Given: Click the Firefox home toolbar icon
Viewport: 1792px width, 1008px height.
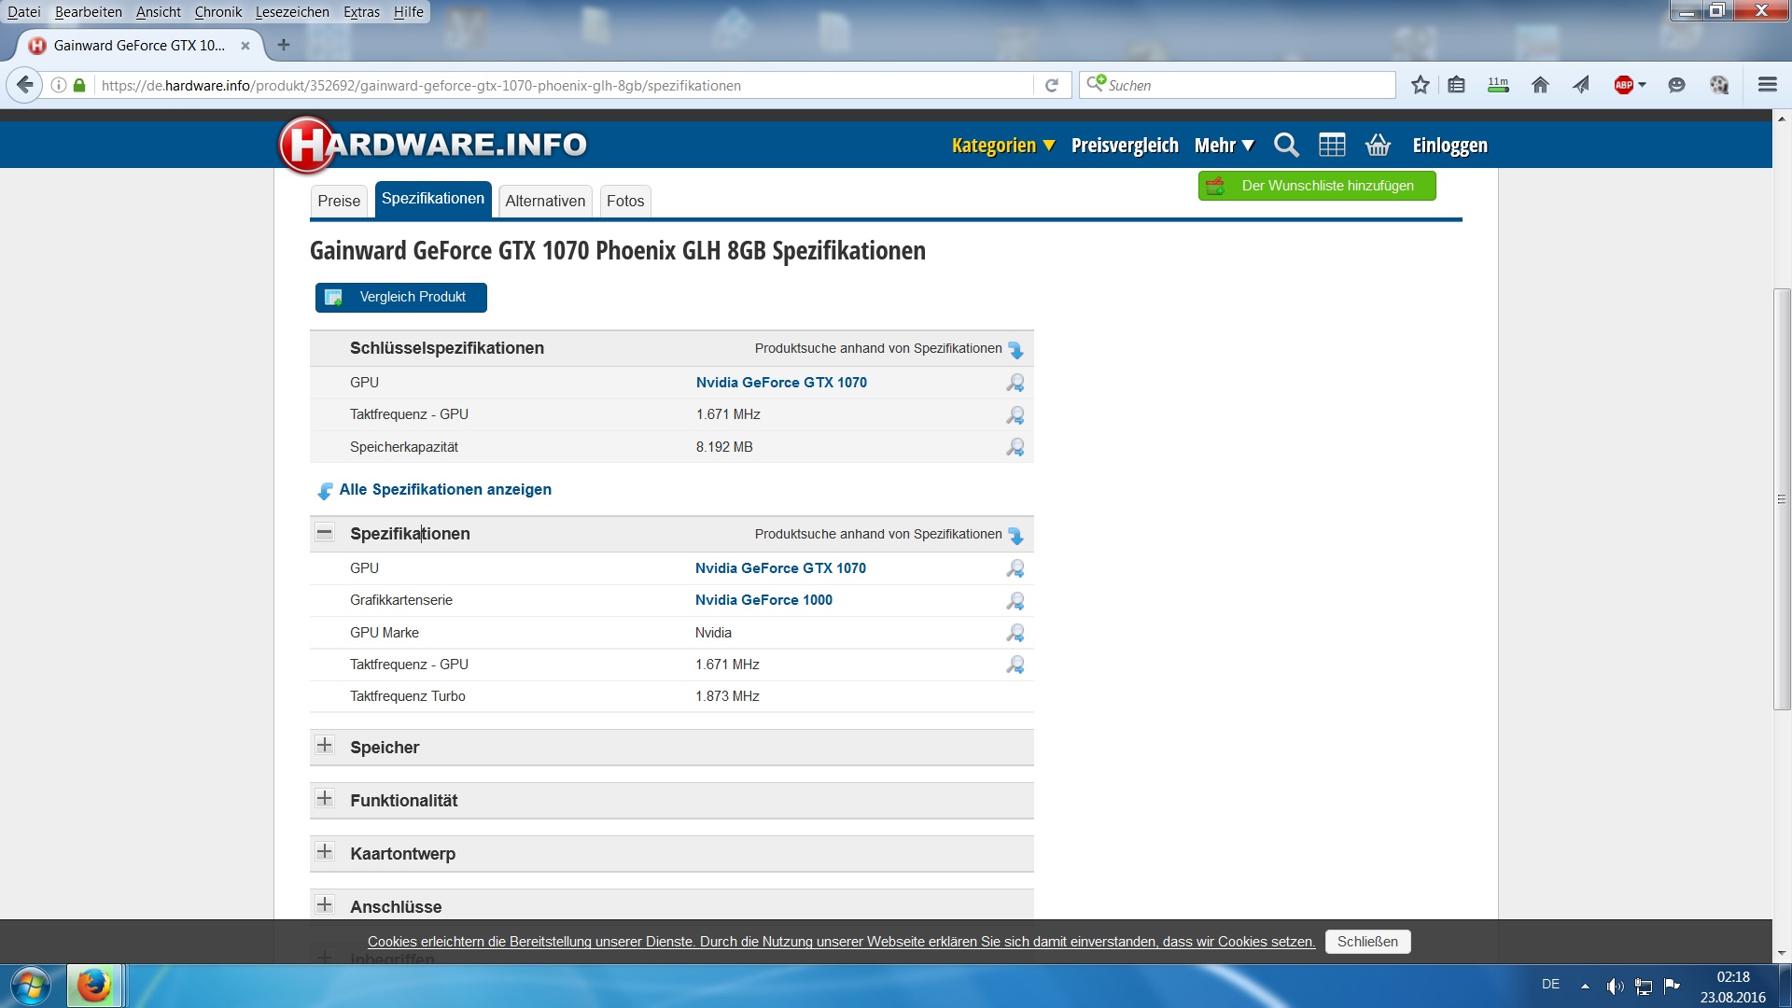Looking at the screenshot, I should [x=1540, y=85].
